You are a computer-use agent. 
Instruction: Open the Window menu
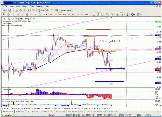click(39, 6)
